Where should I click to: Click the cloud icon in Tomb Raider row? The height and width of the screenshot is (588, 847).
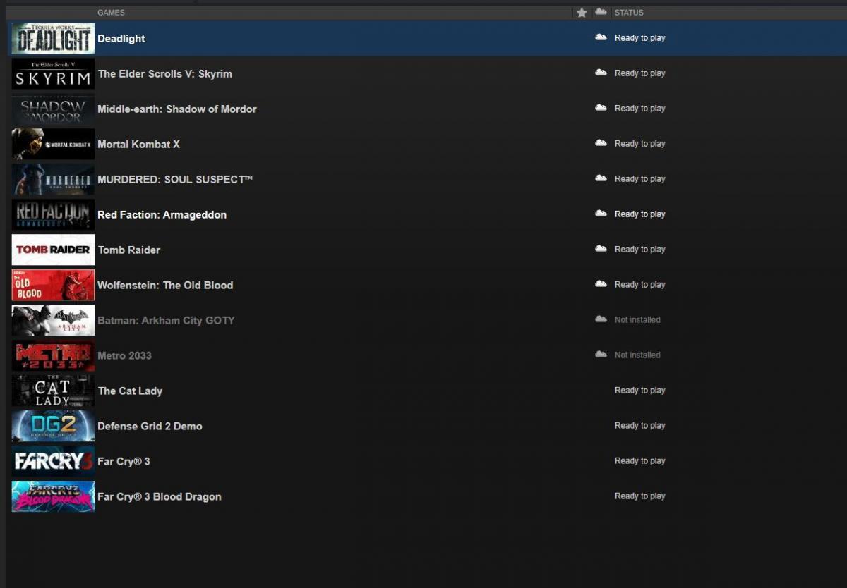[x=601, y=249]
